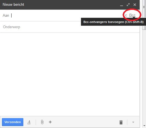This screenshot has height=128, width=146.
Task: Discard draft with the trash icon
Action: pos(121,122)
